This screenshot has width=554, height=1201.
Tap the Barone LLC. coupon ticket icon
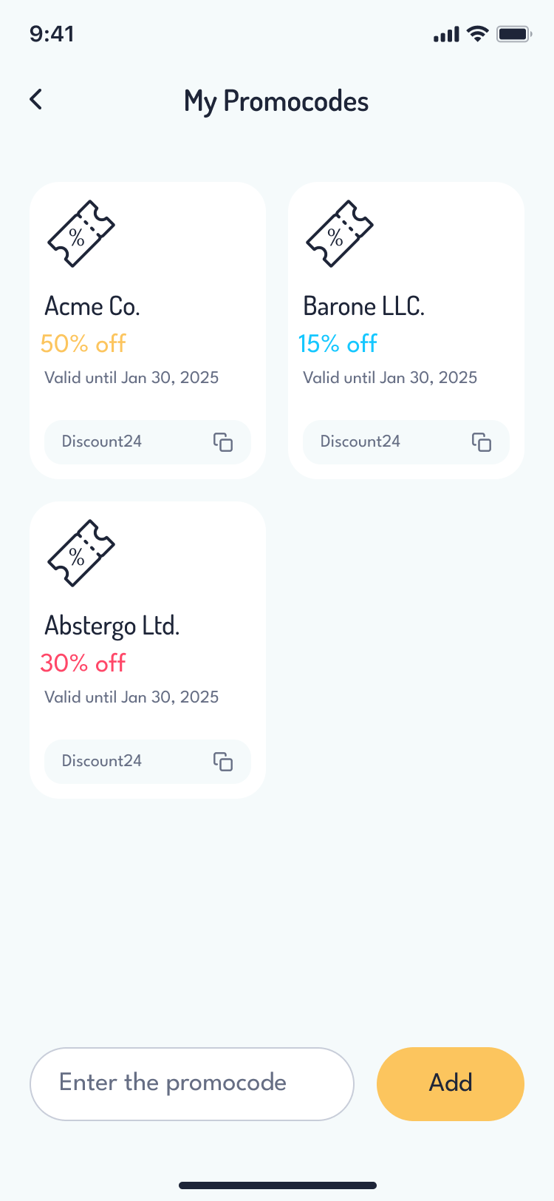[340, 234]
